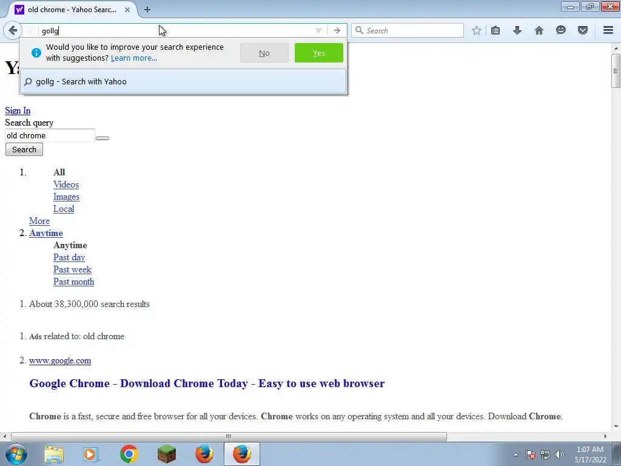
Task: Launch Minecraft grass block taskbar icon
Action: pyautogui.click(x=166, y=454)
